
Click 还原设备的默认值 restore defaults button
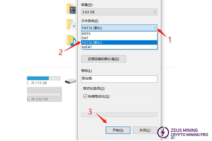(x=103, y=59)
